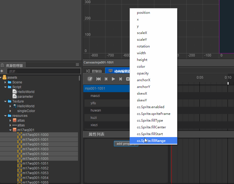Select the huwan node row
Viewport: 234px width, 184px height.
(107, 110)
